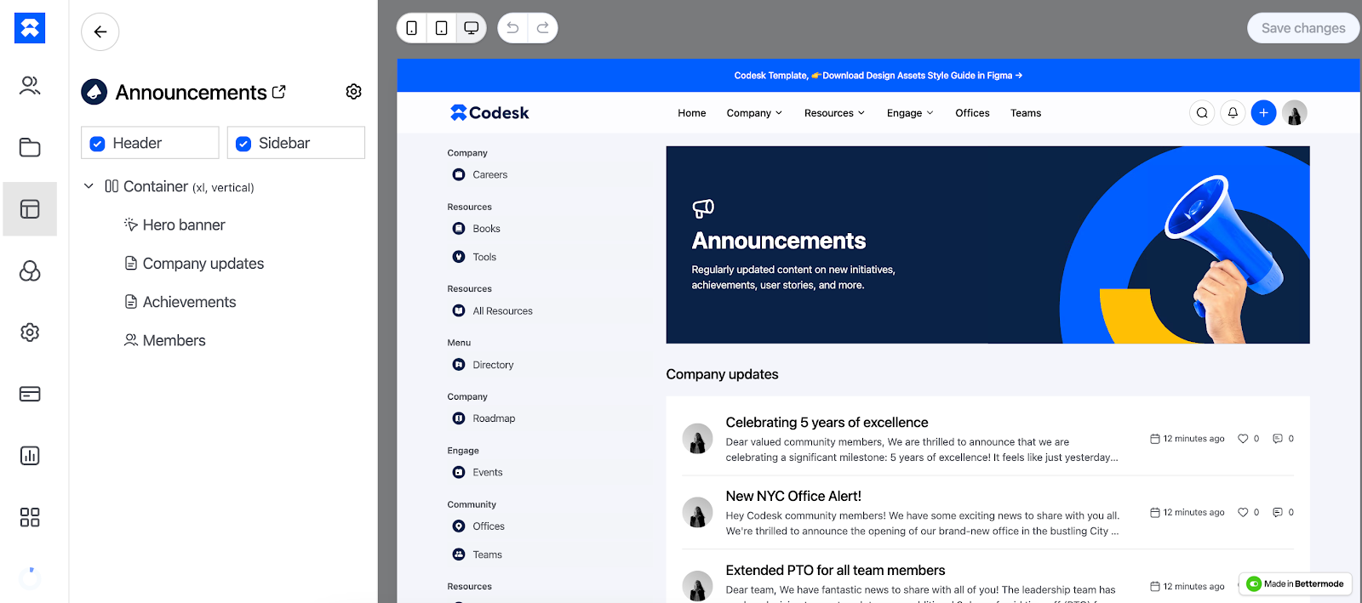
Task: Click Teams in top navigation
Action: tap(1026, 113)
